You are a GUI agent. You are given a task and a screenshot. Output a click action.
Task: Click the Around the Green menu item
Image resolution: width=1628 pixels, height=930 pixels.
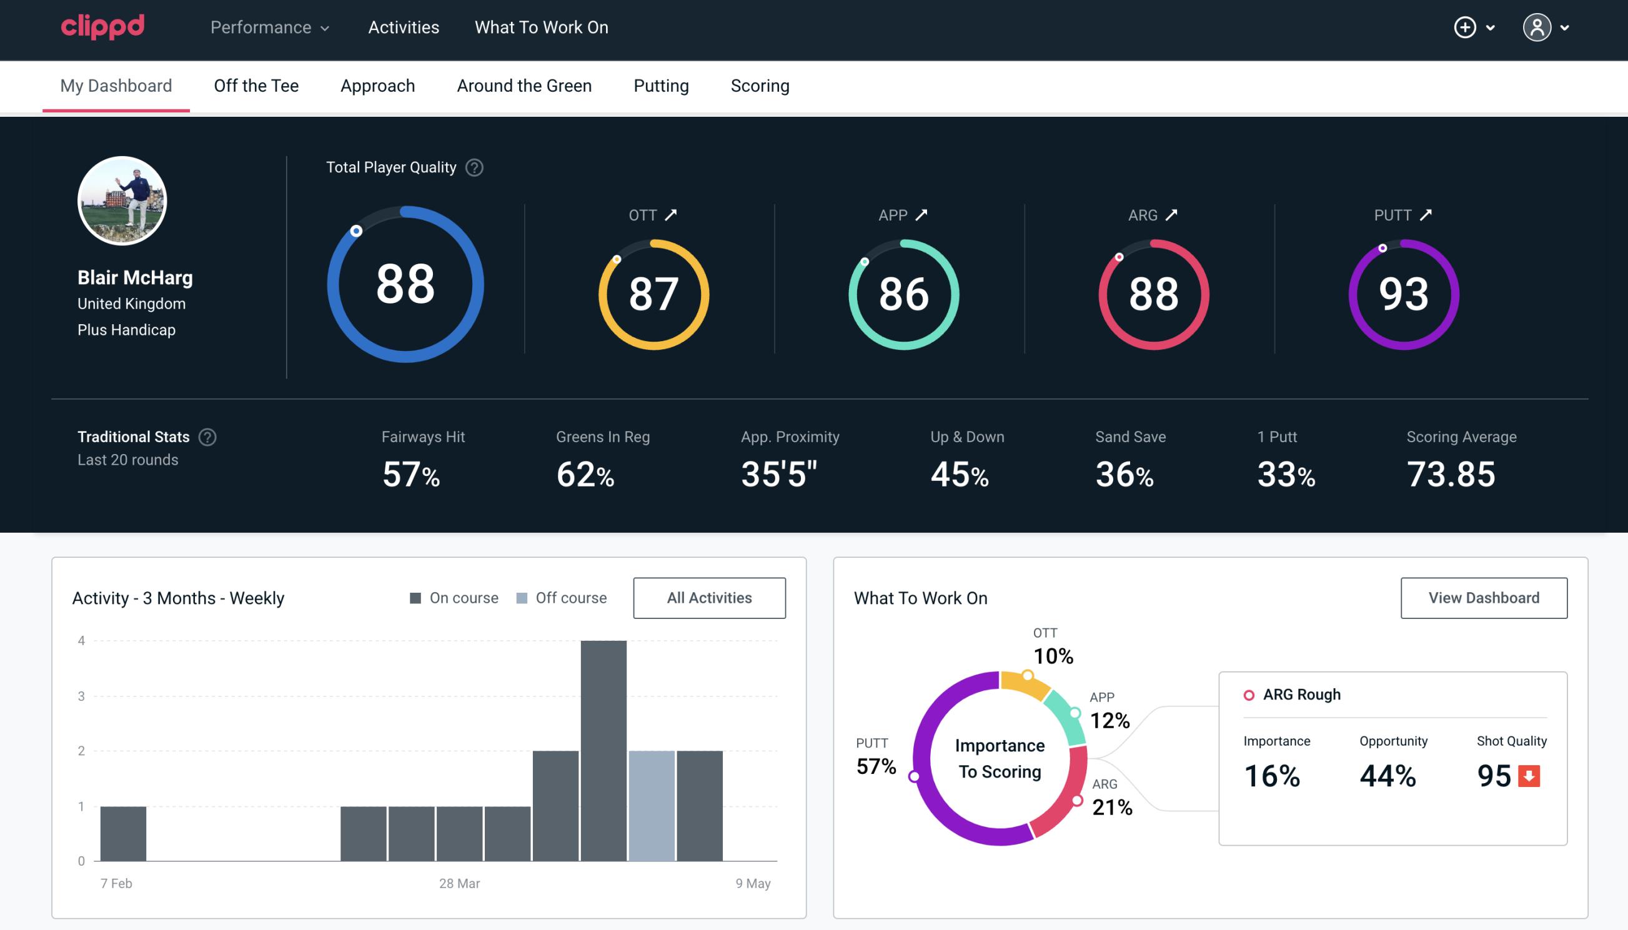(524, 85)
